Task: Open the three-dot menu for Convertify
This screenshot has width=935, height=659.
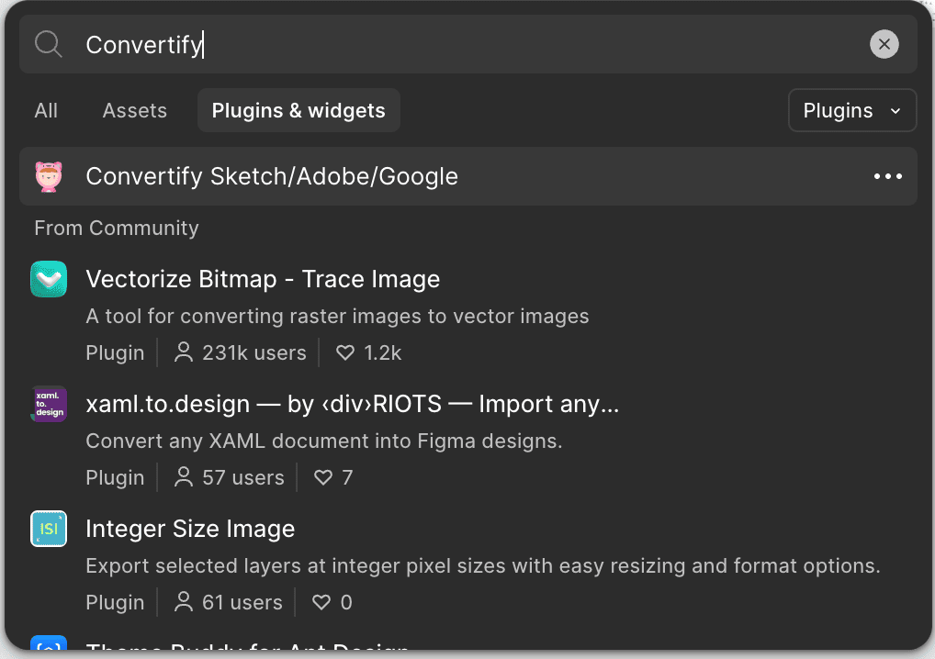Action: (x=887, y=176)
